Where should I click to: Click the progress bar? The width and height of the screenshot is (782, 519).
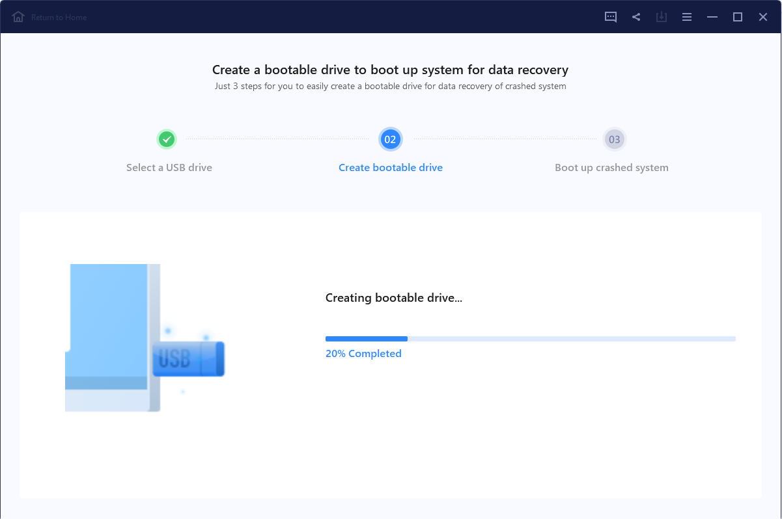(x=530, y=339)
